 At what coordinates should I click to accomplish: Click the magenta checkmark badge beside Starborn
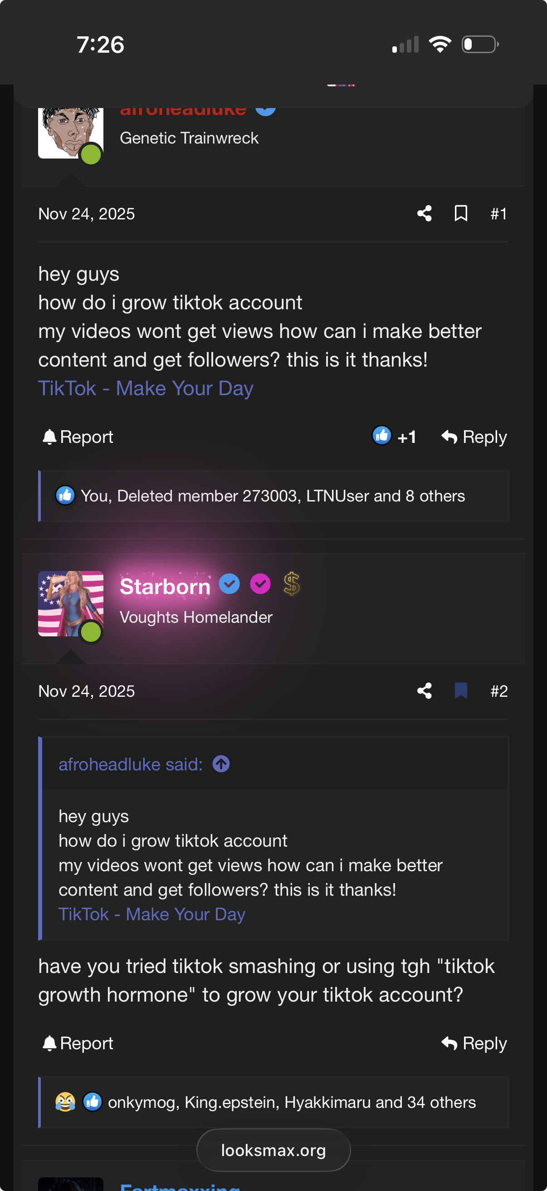(x=261, y=584)
